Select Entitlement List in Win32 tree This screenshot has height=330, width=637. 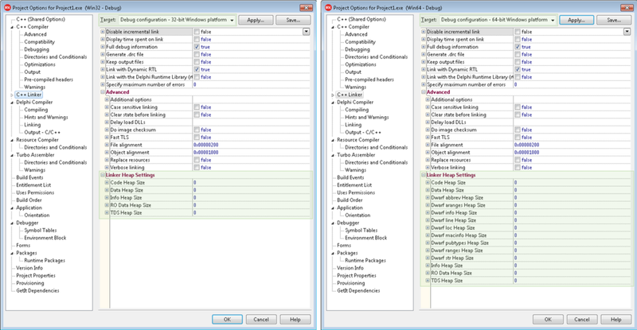click(33, 185)
